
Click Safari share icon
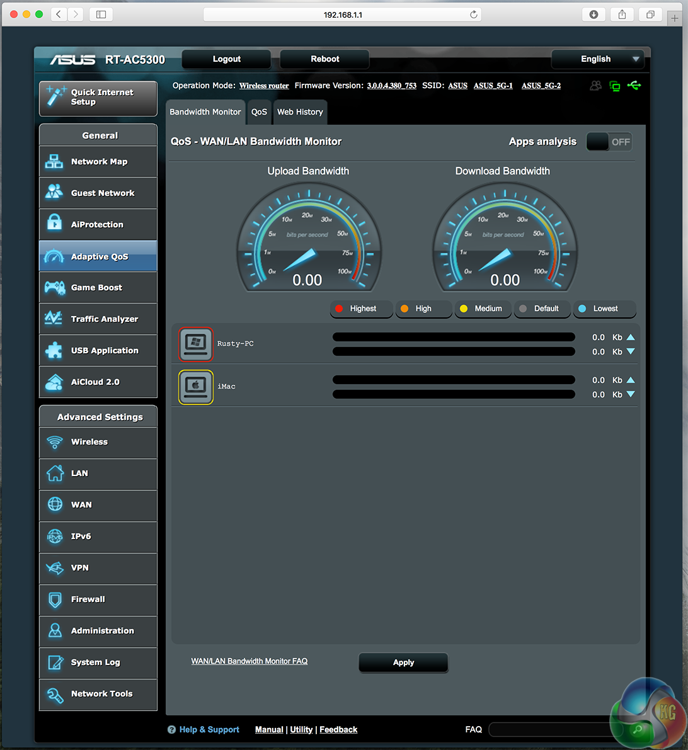[622, 14]
